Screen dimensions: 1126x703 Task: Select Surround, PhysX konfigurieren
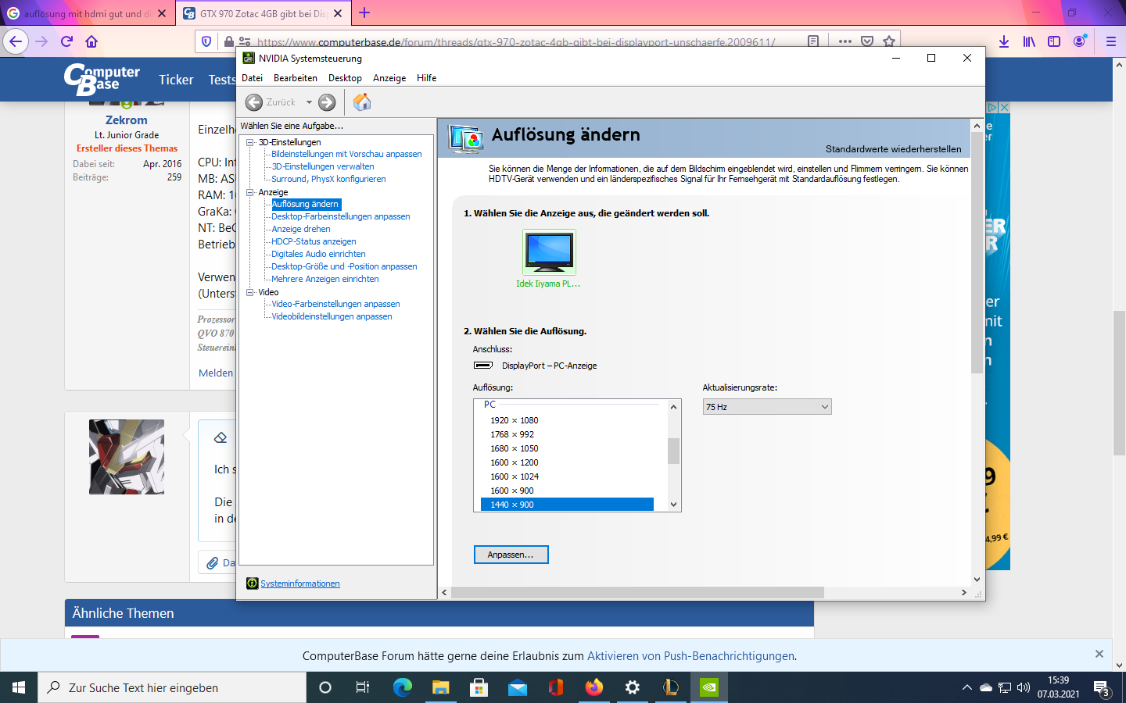point(328,179)
